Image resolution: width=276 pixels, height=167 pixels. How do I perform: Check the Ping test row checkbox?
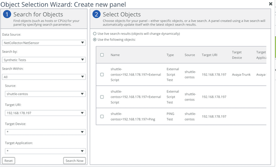(102, 117)
